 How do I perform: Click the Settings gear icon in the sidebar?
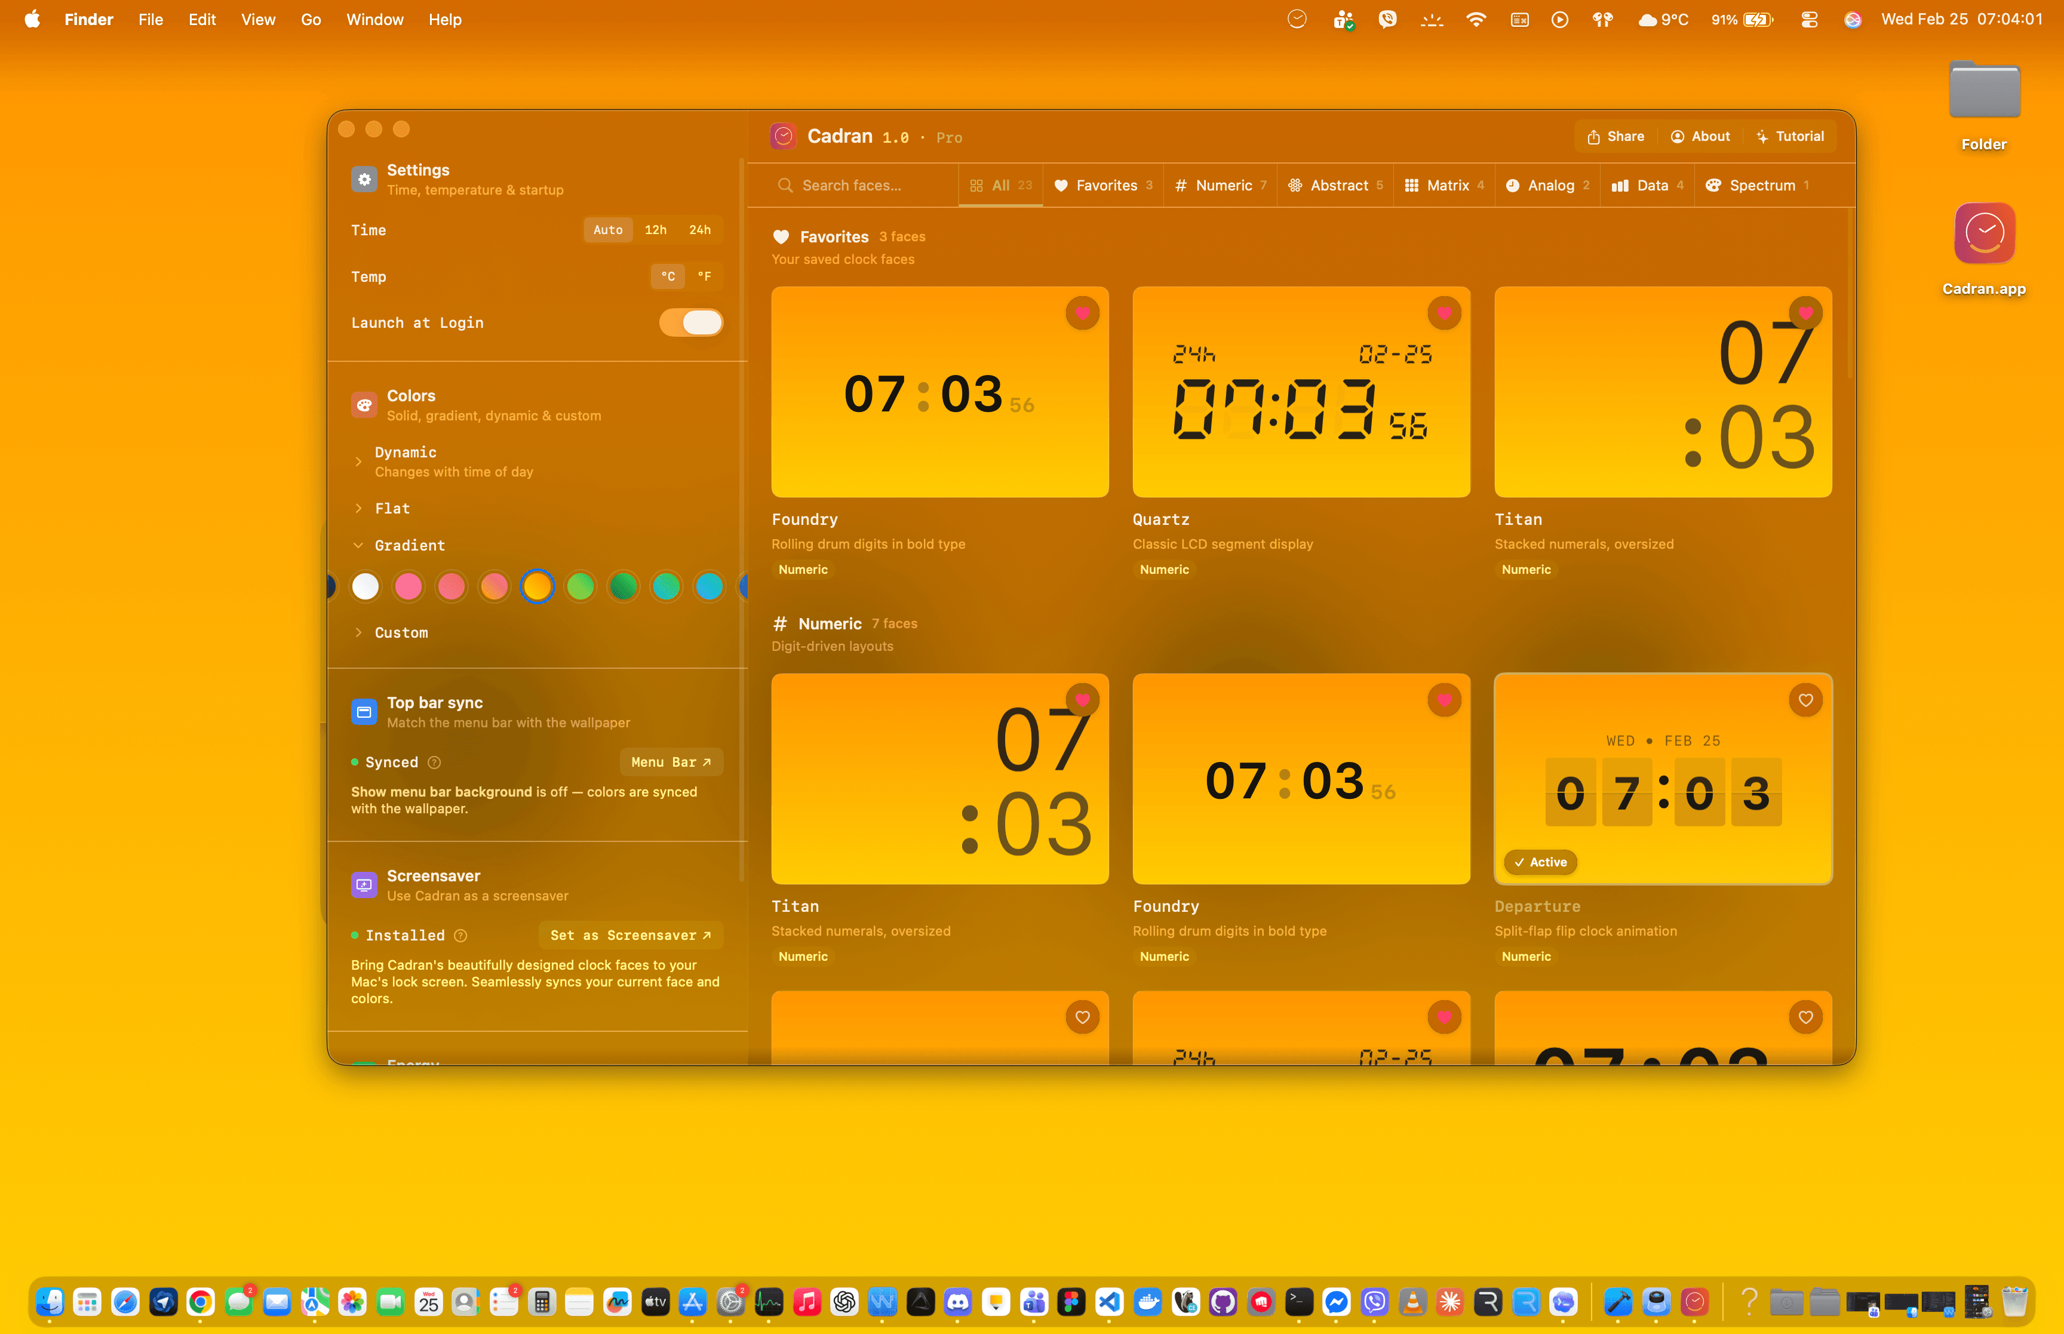(x=365, y=179)
